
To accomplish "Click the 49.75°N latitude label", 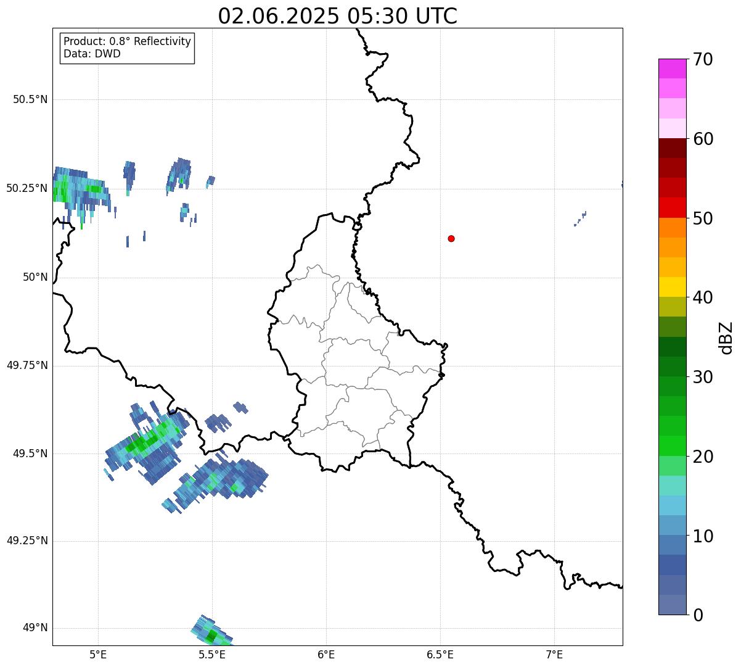I will click(x=27, y=365).
